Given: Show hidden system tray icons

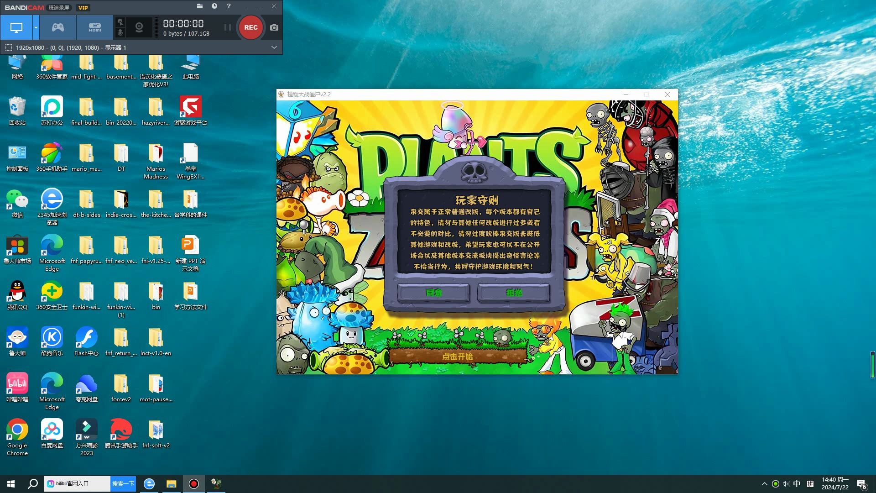Looking at the screenshot, I should tap(765, 484).
